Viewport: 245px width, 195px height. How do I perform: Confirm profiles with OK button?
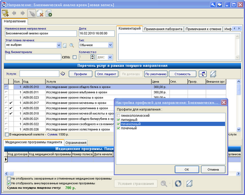[x=187, y=170]
